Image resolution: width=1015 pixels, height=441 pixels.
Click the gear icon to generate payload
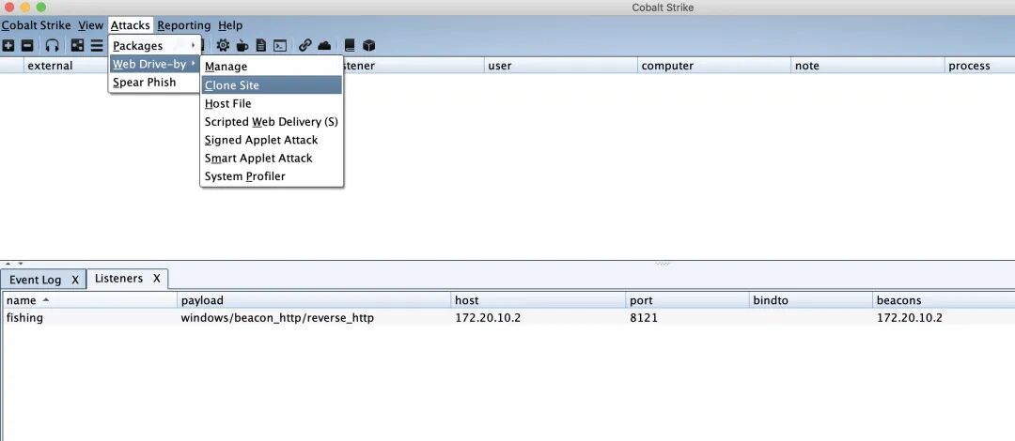pyautogui.click(x=223, y=45)
